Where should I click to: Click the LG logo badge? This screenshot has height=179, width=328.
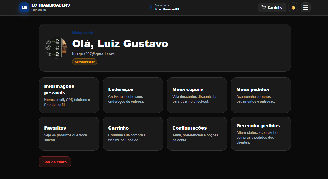tap(24, 7)
